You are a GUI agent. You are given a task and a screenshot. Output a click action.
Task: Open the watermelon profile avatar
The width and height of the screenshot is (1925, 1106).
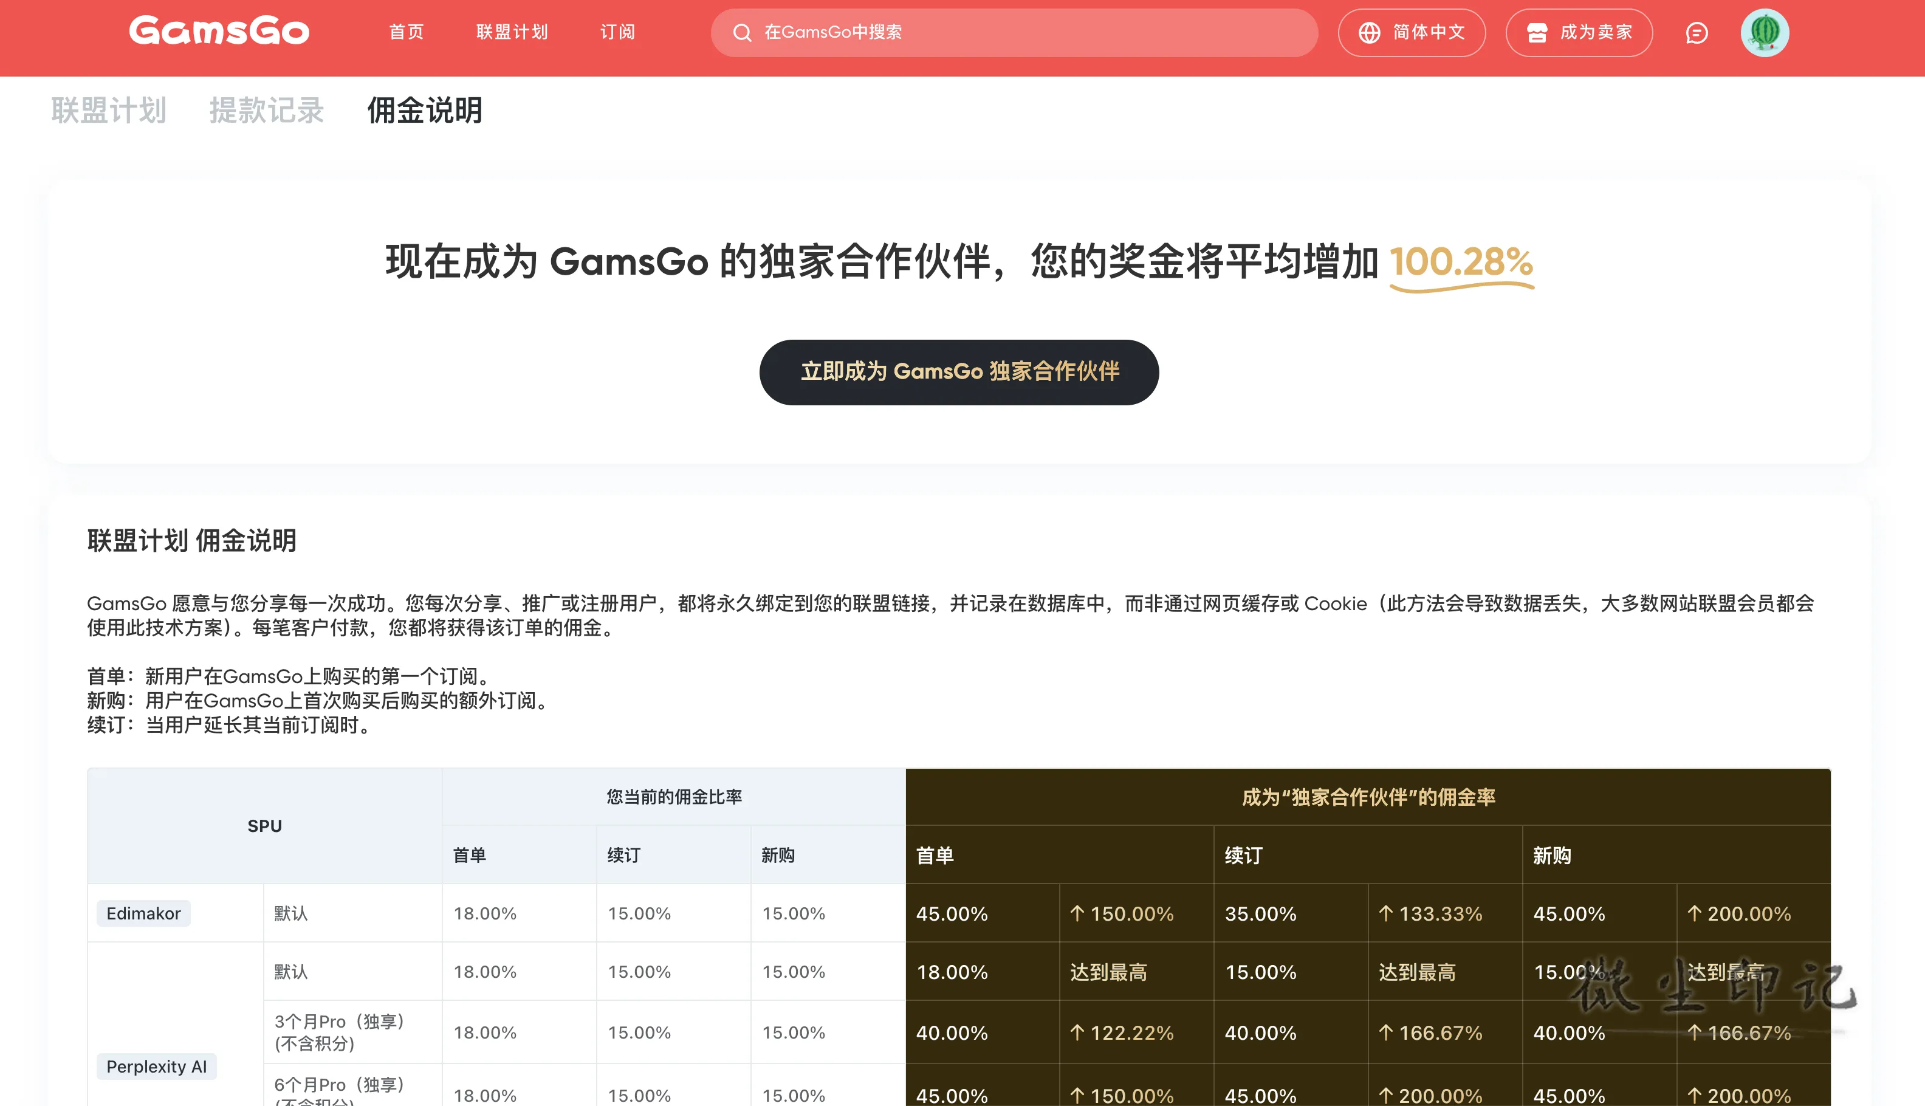pyautogui.click(x=1765, y=33)
